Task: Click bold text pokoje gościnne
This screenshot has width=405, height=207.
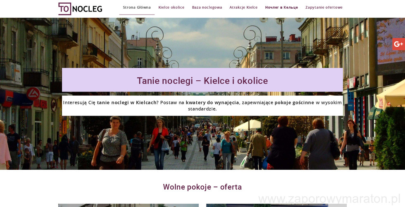Action: click(294, 103)
